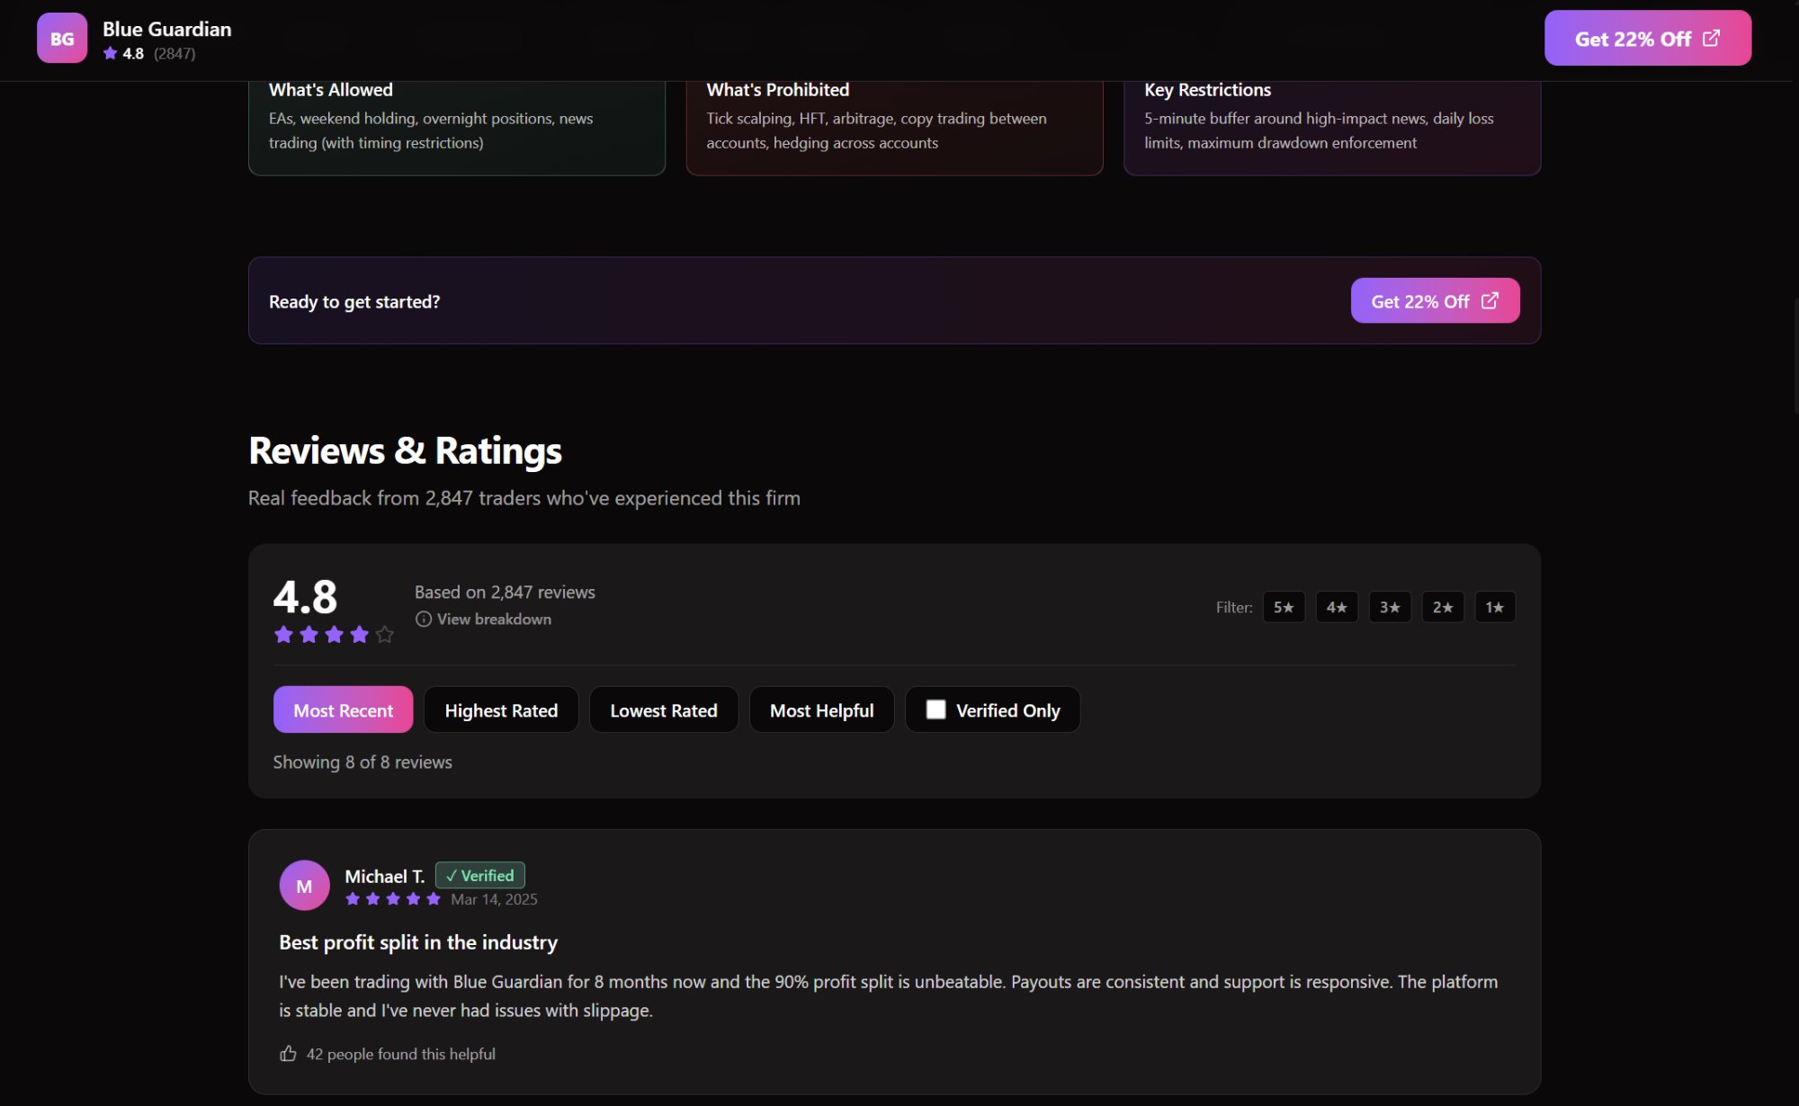
Task: Sort reviews by Most Helpful
Action: tap(821, 709)
